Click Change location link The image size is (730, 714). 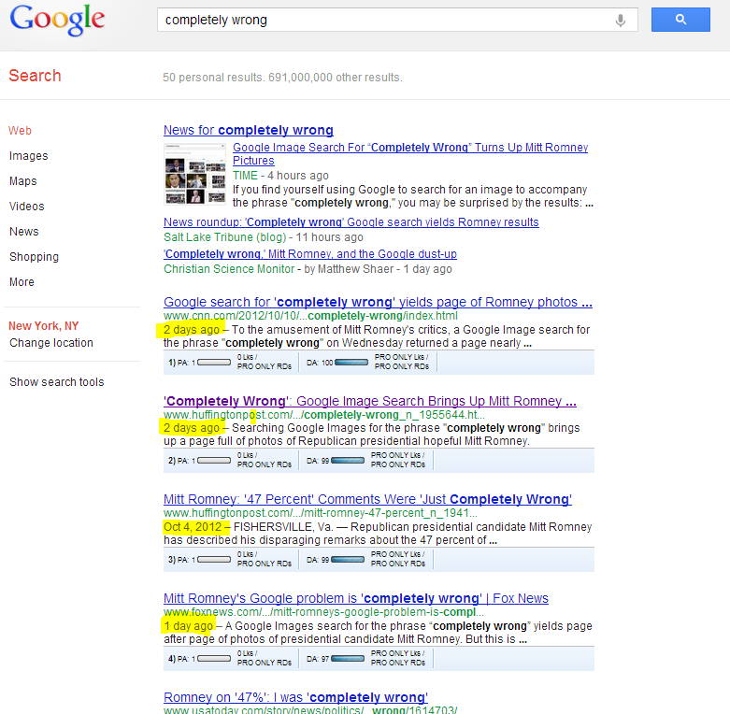coord(51,343)
